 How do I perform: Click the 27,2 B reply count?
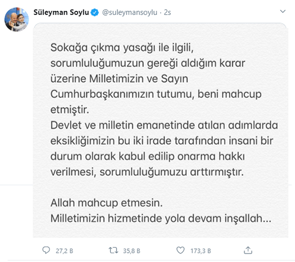point(61,250)
